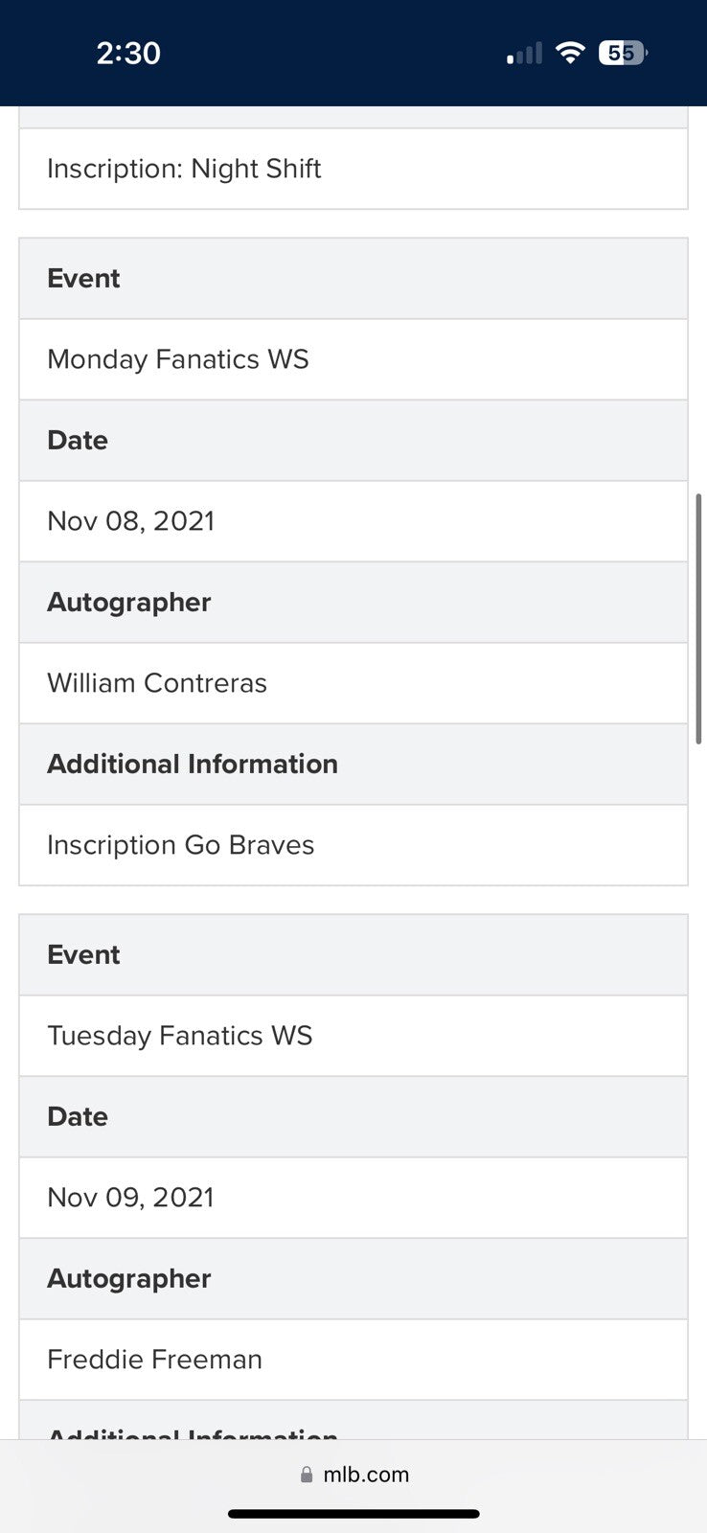The height and width of the screenshot is (1533, 707).
Task: Select the Nov 08, 2021 date
Action: 131,521
